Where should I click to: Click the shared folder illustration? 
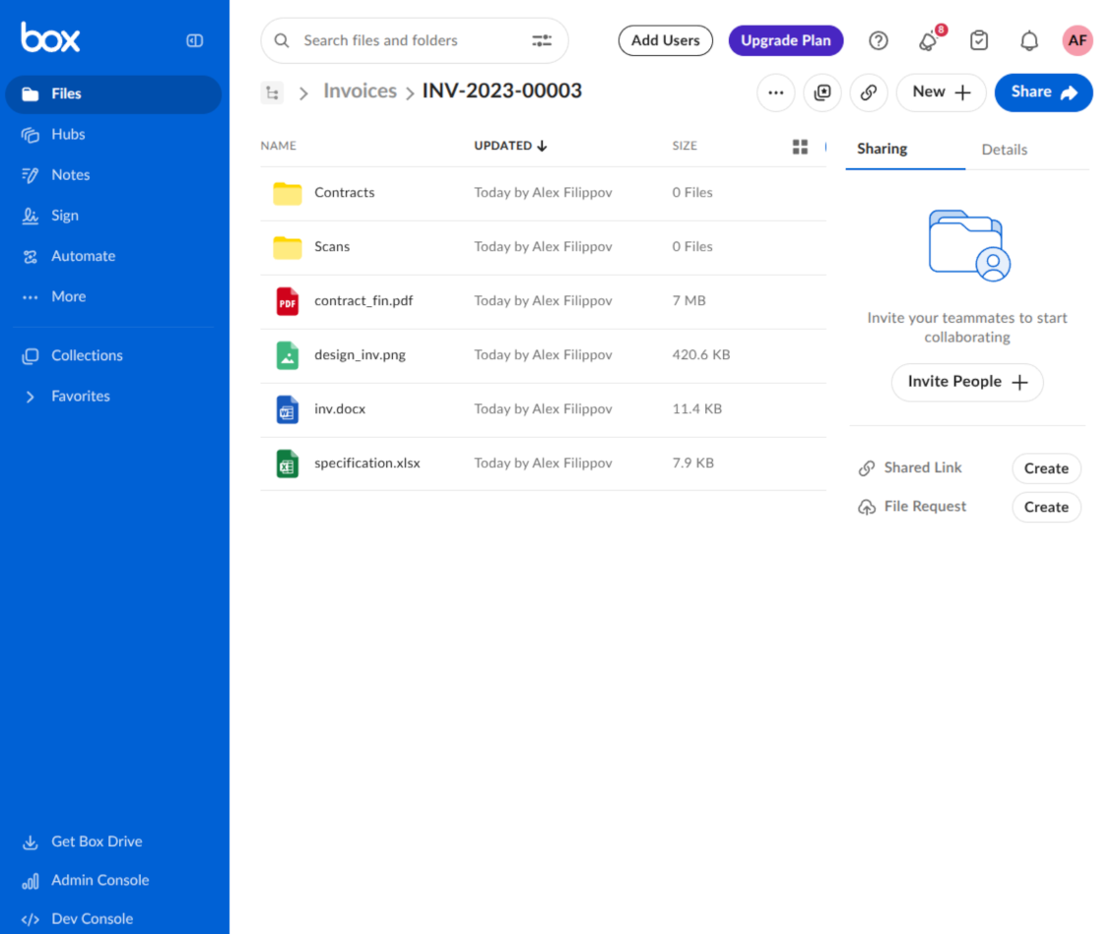point(969,245)
